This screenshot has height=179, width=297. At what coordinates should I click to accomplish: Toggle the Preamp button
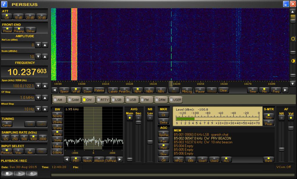[19, 30]
